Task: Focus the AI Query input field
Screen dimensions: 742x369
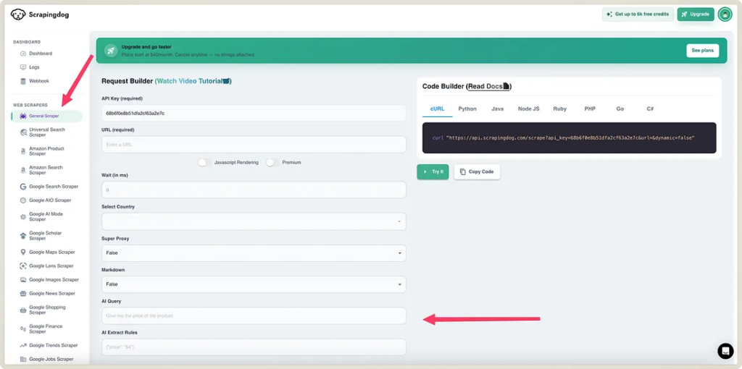Action: [254, 315]
